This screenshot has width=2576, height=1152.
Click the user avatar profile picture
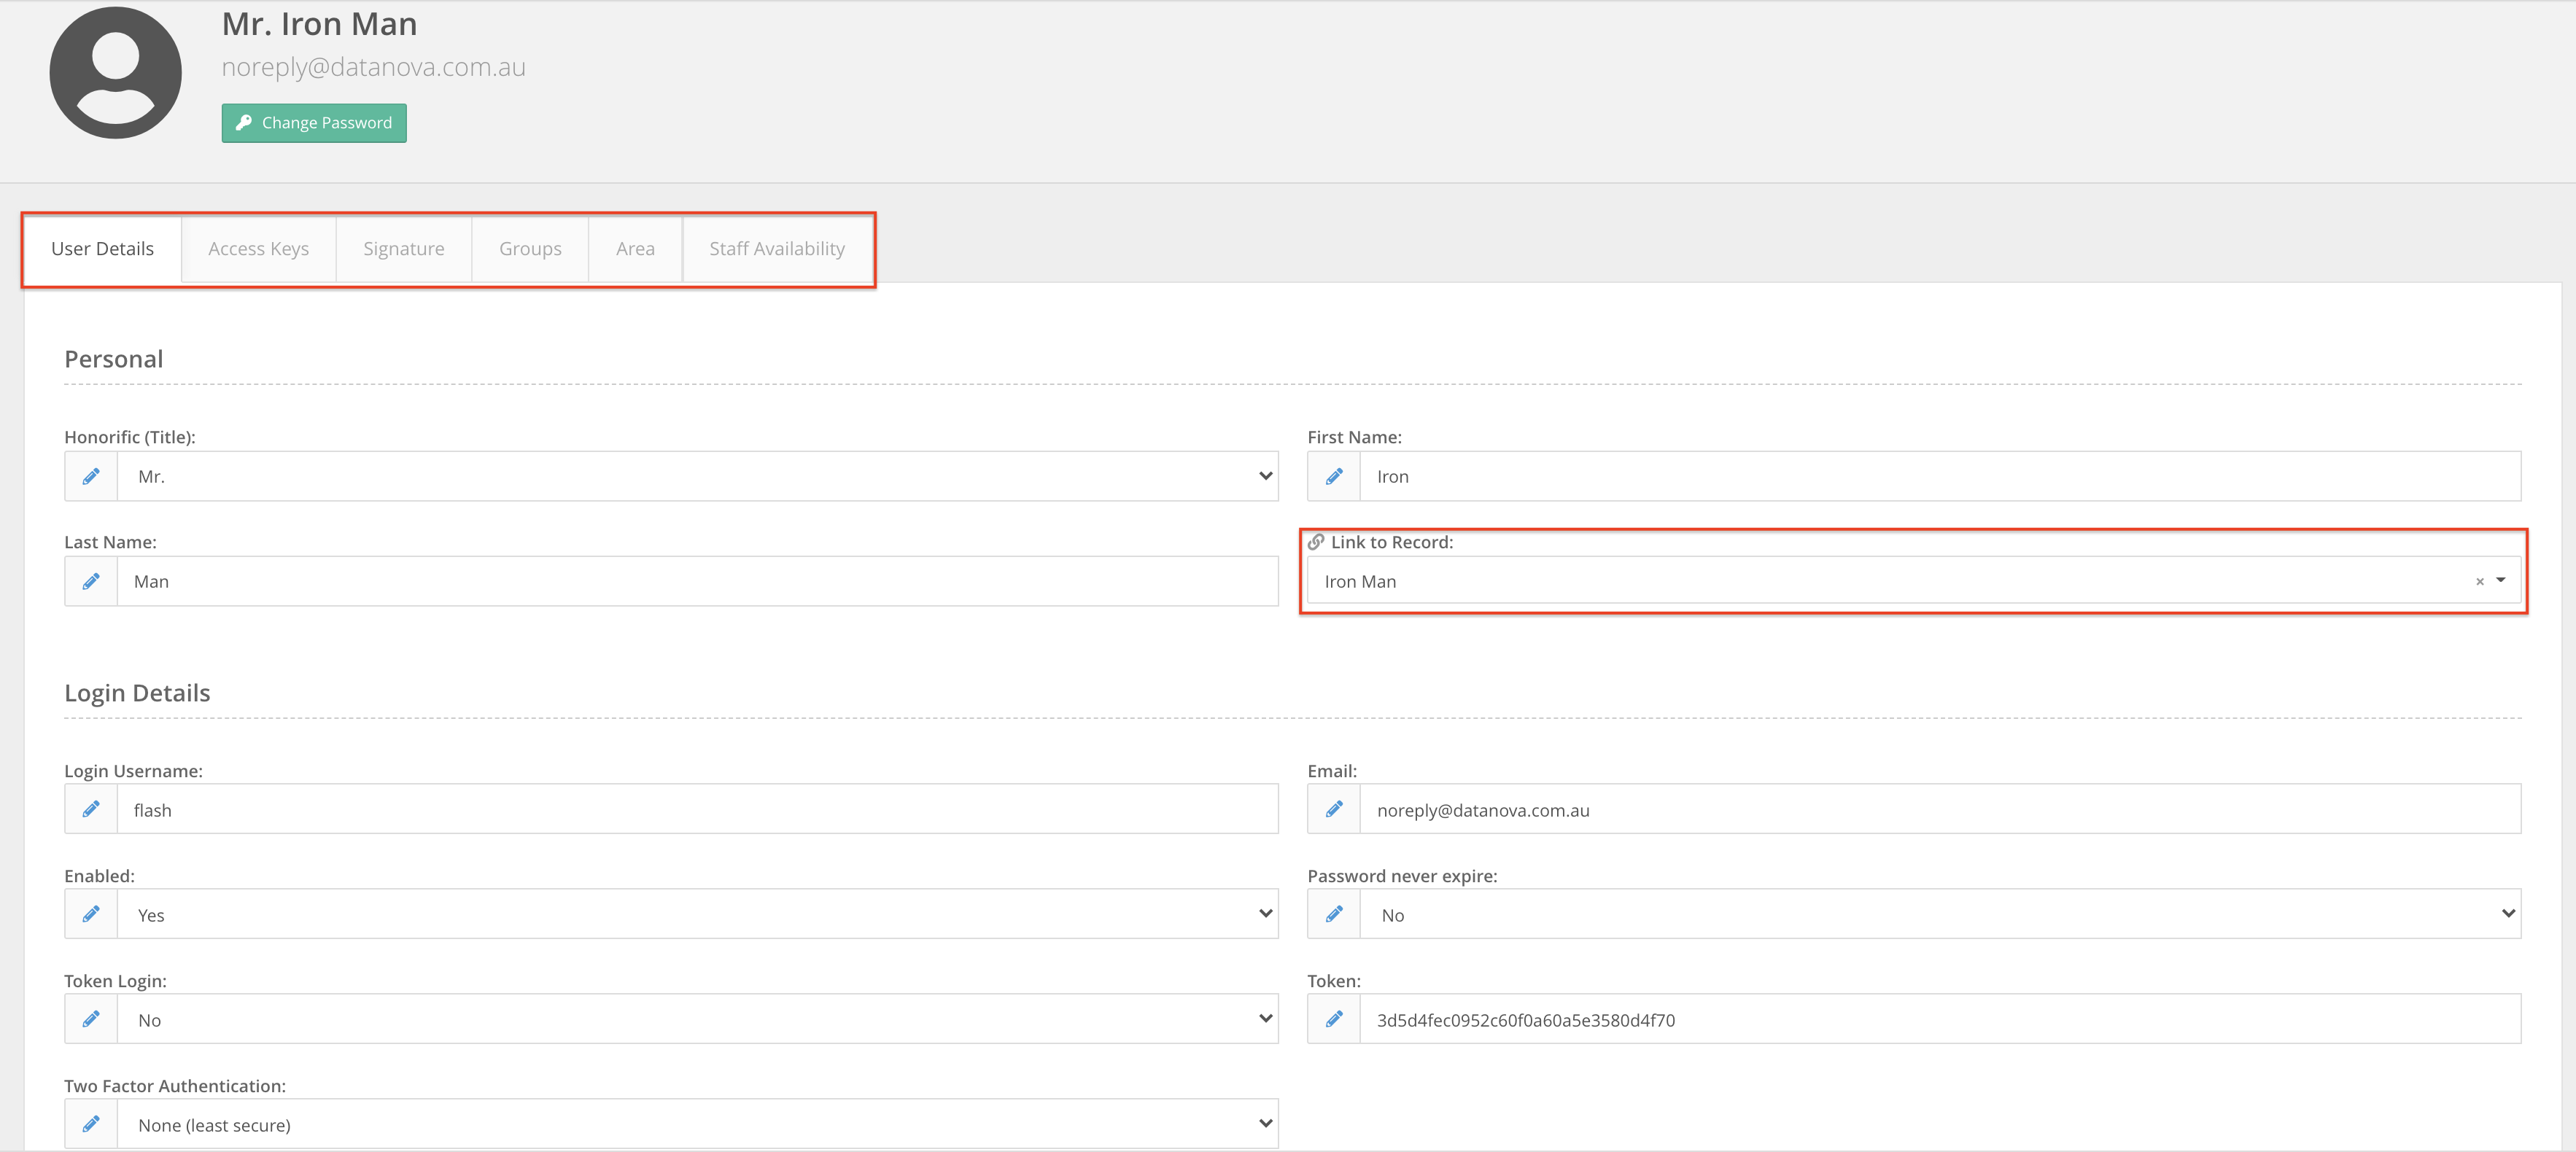(x=116, y=72)
